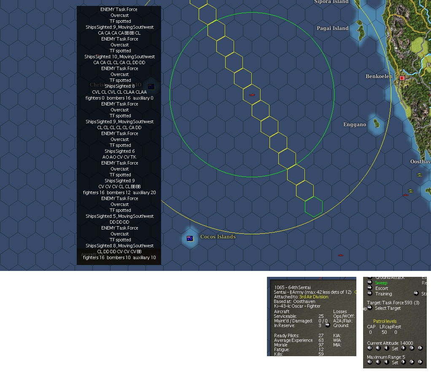Click the In Reserve arrow button
The width and height of the screenshot is (431, 376).
point(327,325)
